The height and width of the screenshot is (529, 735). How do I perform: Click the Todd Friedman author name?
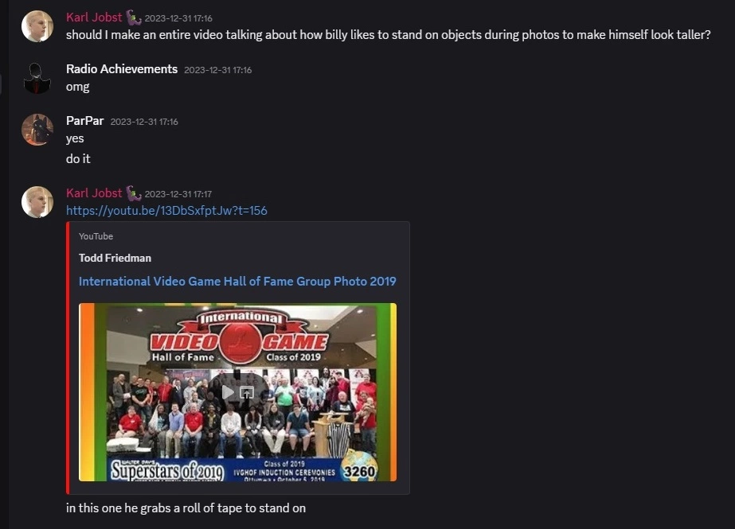tap(115, 258)
